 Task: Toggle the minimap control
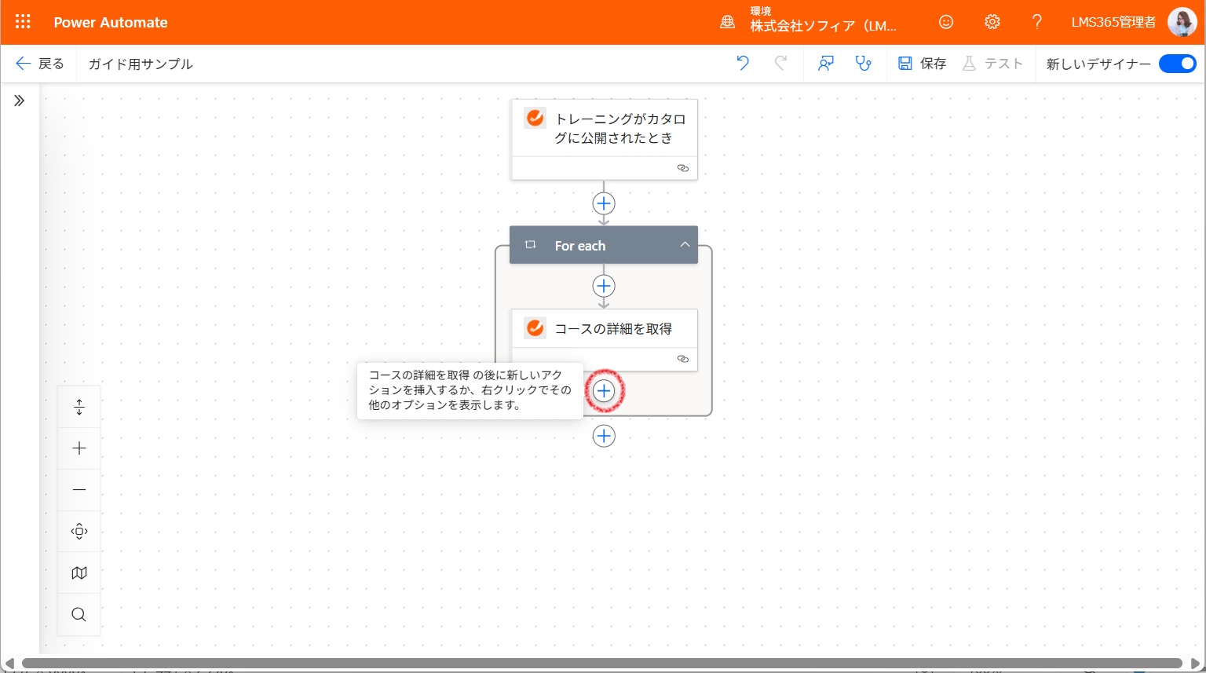pos(79,573)
